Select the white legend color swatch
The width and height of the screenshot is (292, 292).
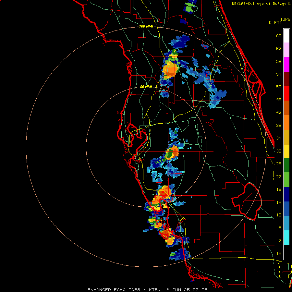tap(286, 36)
